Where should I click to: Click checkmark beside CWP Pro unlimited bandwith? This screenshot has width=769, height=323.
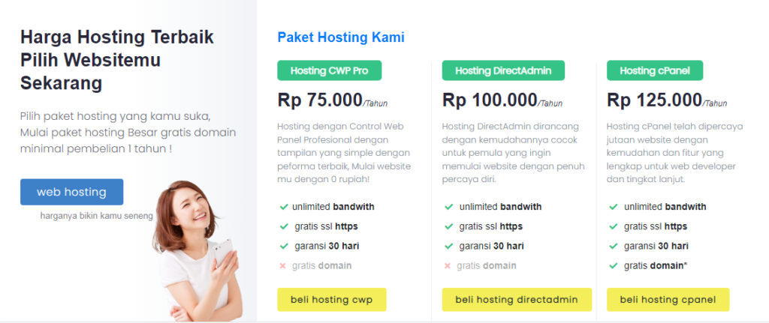283,207
